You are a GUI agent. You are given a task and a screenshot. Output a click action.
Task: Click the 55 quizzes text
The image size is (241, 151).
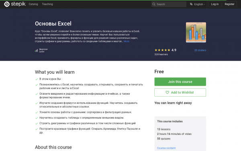click(164, 139)
